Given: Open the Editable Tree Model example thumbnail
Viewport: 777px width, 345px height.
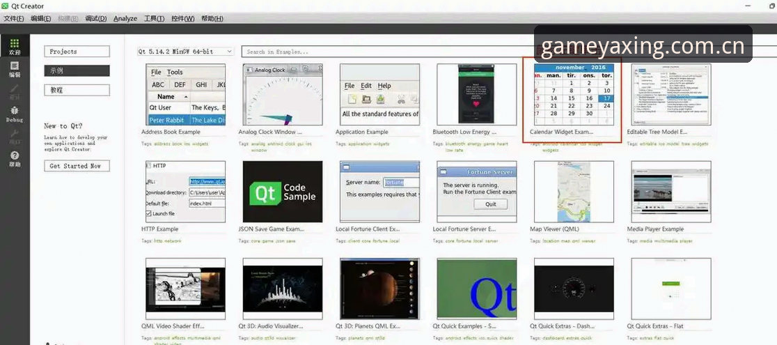Looking at the screenshot, I should (x=671, y=94).
